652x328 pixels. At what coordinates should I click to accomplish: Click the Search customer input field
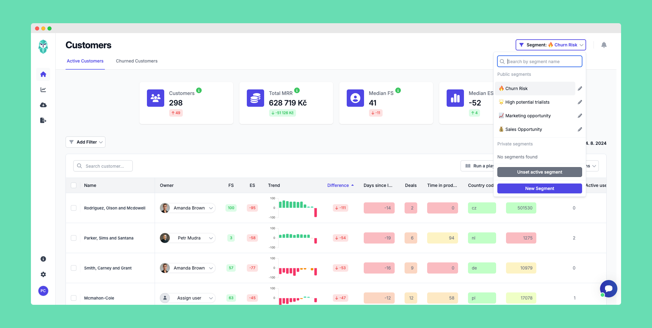[x=103, y=166]
